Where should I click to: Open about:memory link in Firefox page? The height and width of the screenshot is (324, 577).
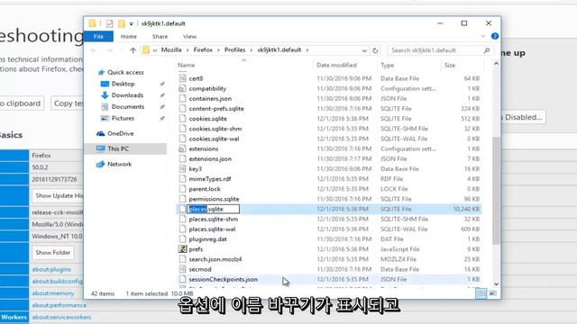click(53, 293)
